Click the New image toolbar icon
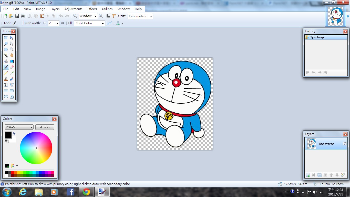Image resolution: width=350 pixels, height=197 pixels. [x=5, y=16]
